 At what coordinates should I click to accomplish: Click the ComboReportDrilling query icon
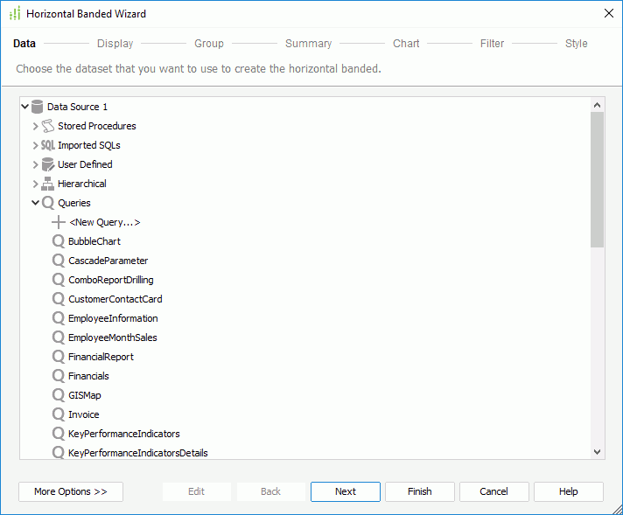coord(59,280)
